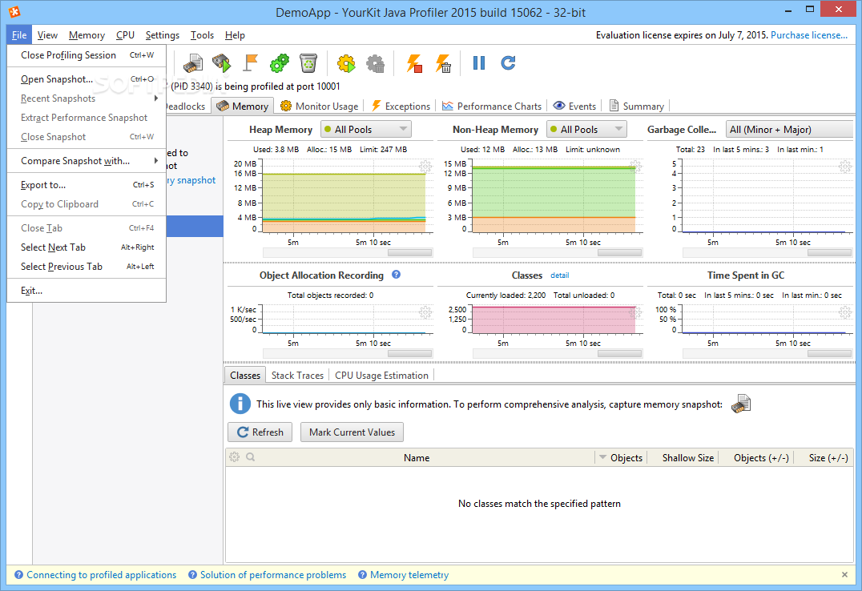This screenshot has height=591, width=862.
Task: Open the CPU menu
Action: 125,35
